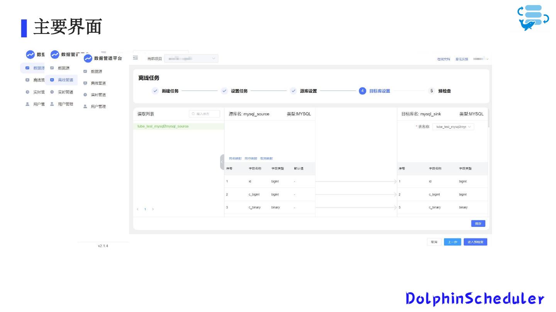Click 实时管道 clock icon under the full 数据管道平台 title
This screenshot has width=556, height=312.
tap(85, 95)
